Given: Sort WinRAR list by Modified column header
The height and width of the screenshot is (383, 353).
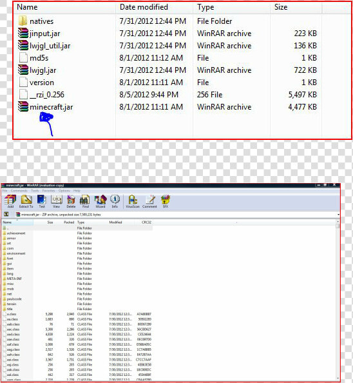Looking at the screenshot, I should 120,222.
